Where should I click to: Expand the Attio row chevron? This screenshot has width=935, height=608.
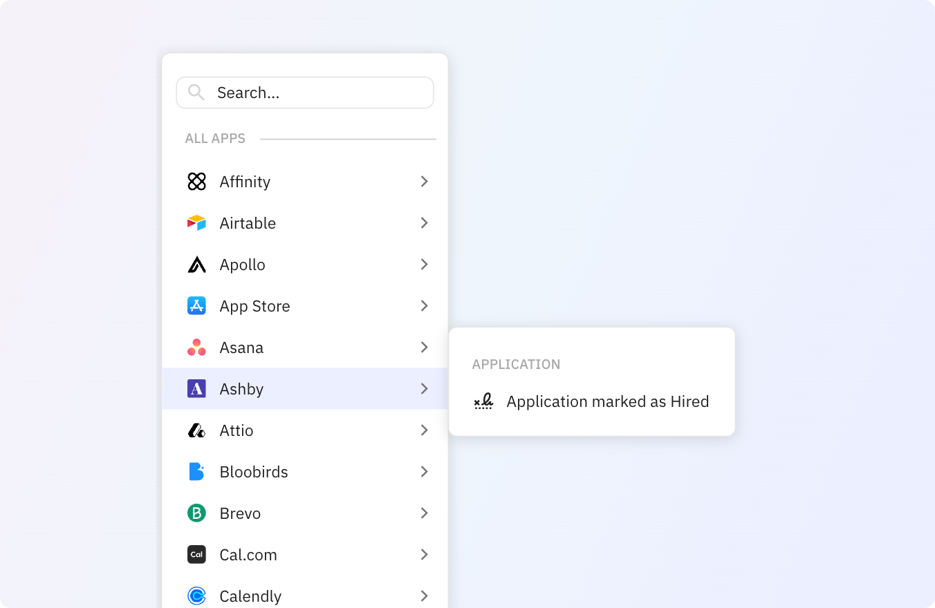point(425,430)
